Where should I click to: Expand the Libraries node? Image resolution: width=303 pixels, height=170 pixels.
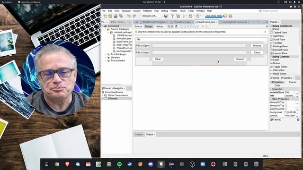[x=106, y=58]
